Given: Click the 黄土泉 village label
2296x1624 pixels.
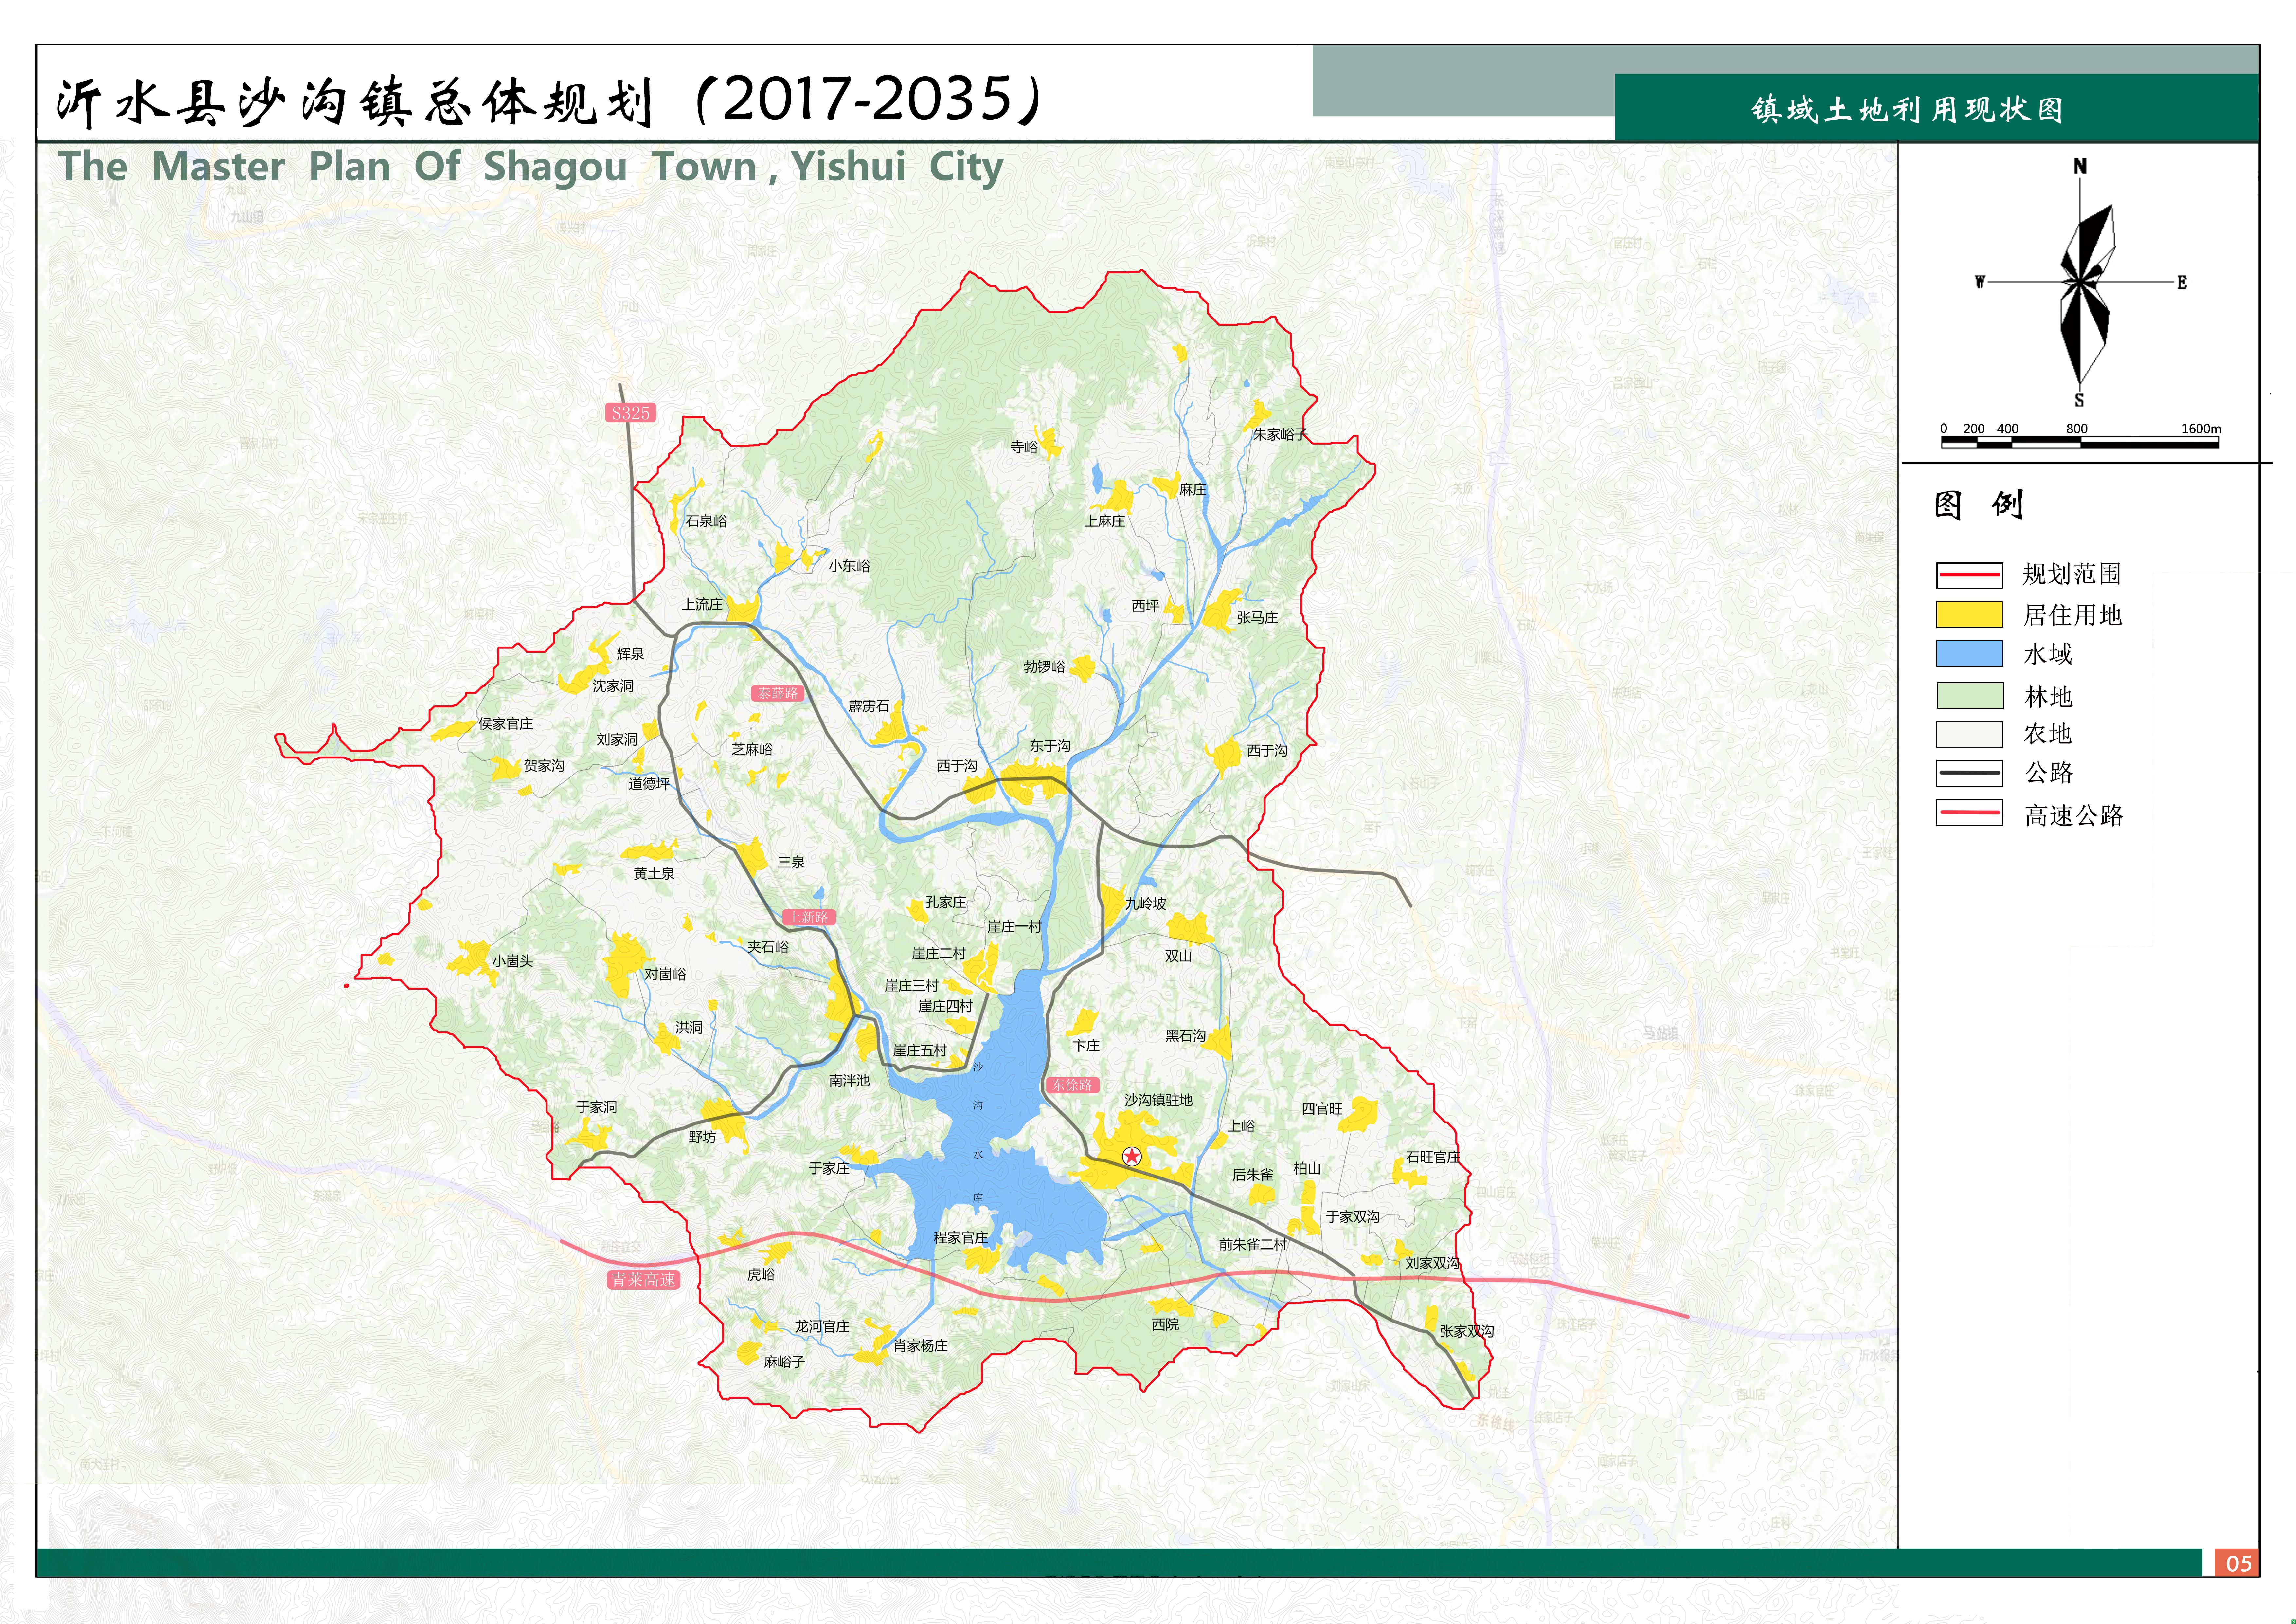Looking at the screenshot, I should pos(654,873).
